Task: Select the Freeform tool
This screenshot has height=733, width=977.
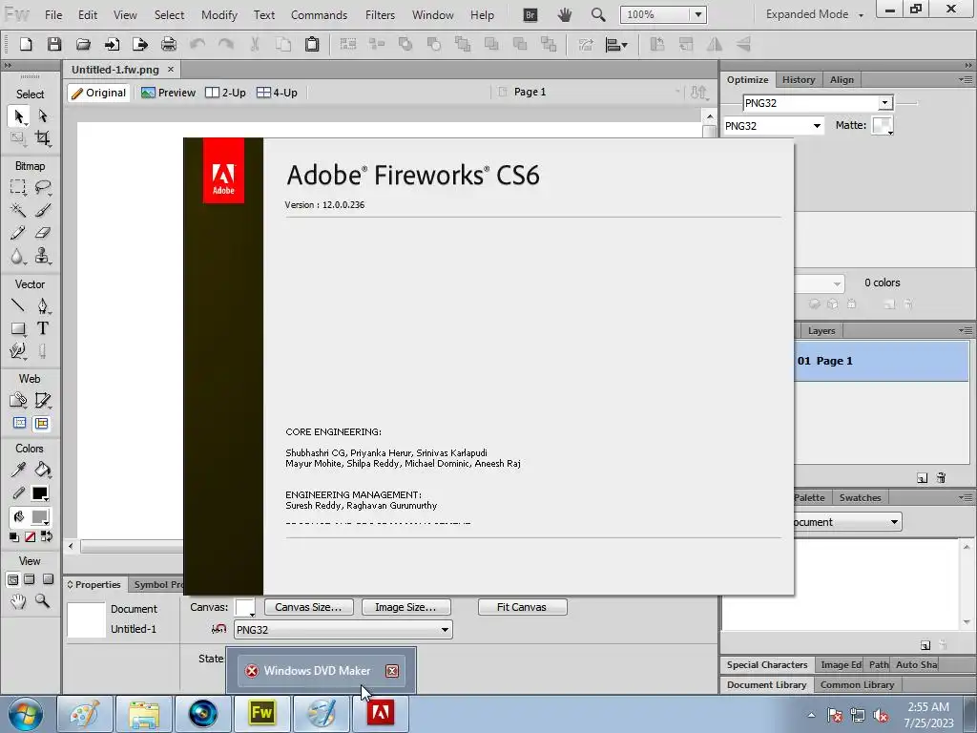Action: click(x=18, y=351)
